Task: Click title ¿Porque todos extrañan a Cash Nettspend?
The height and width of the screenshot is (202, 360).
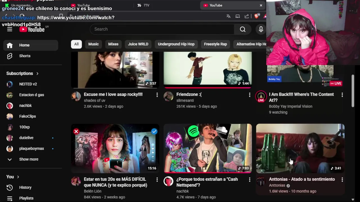Action: tap(207, 182)
